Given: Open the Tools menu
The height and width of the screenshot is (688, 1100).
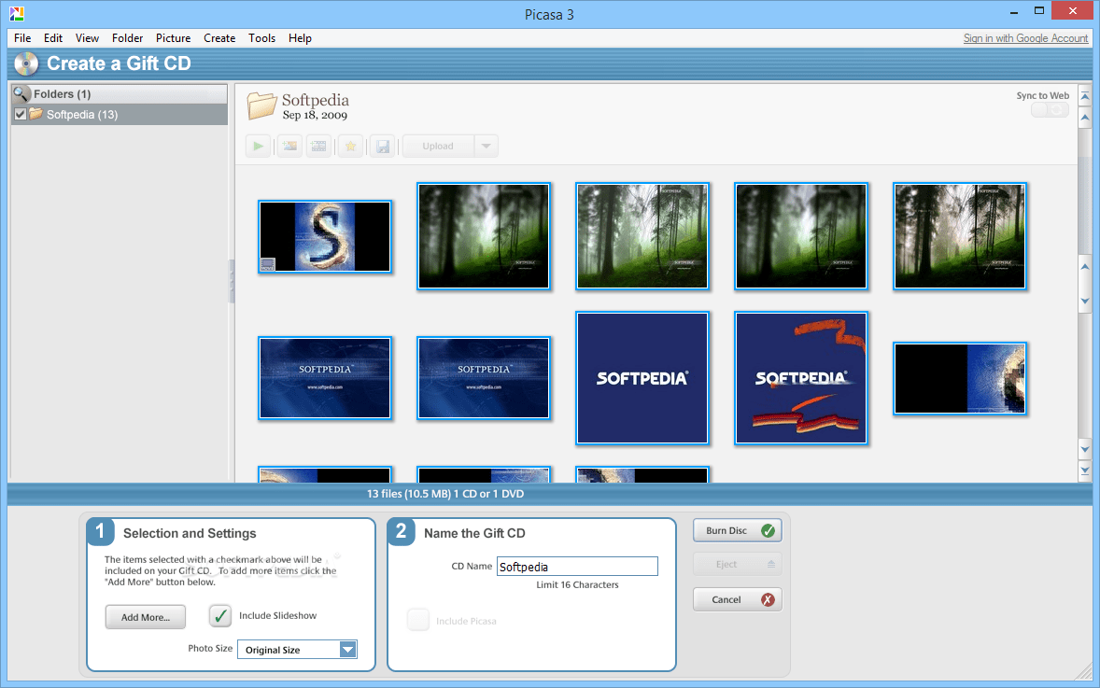Looking at the screenshot, I should click(261, 38).
